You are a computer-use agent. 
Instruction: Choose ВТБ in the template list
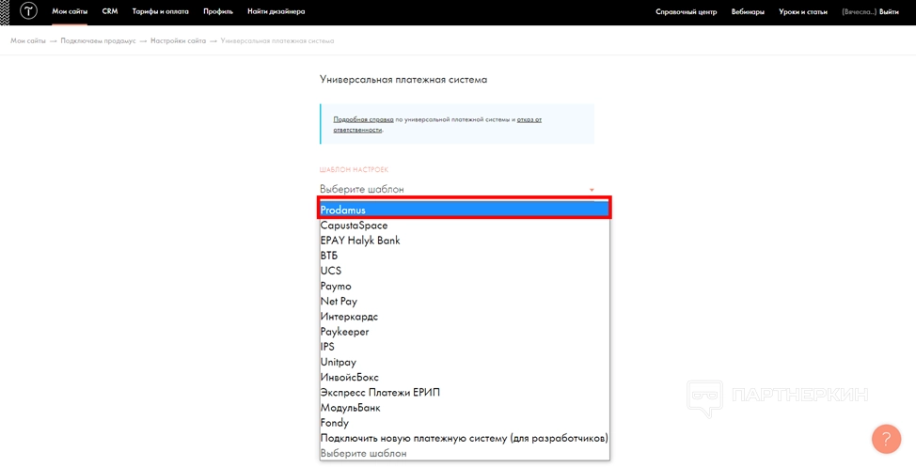coord(465,256)
